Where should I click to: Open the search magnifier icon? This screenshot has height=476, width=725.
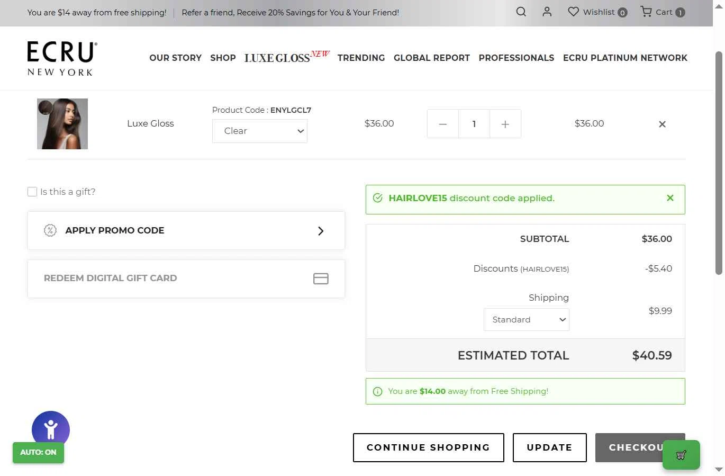pos(521,12)
